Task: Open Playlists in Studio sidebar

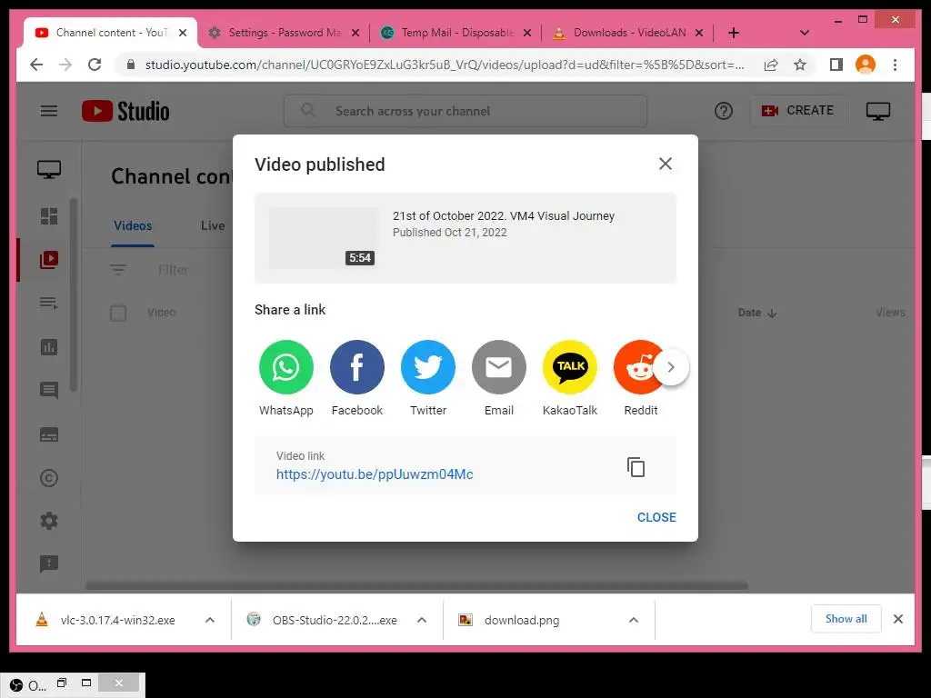Action: point(49,304)
